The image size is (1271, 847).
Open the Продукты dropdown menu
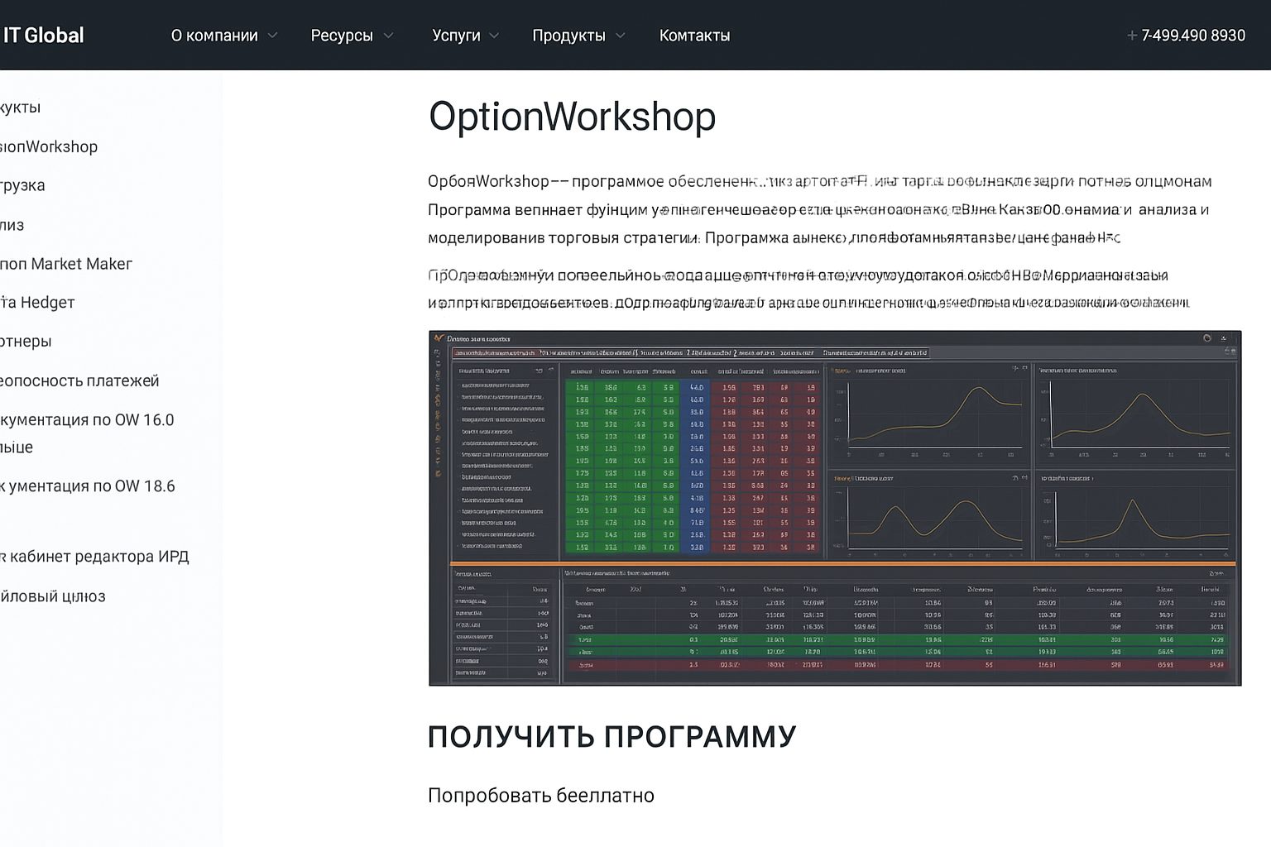click(578, 36)
